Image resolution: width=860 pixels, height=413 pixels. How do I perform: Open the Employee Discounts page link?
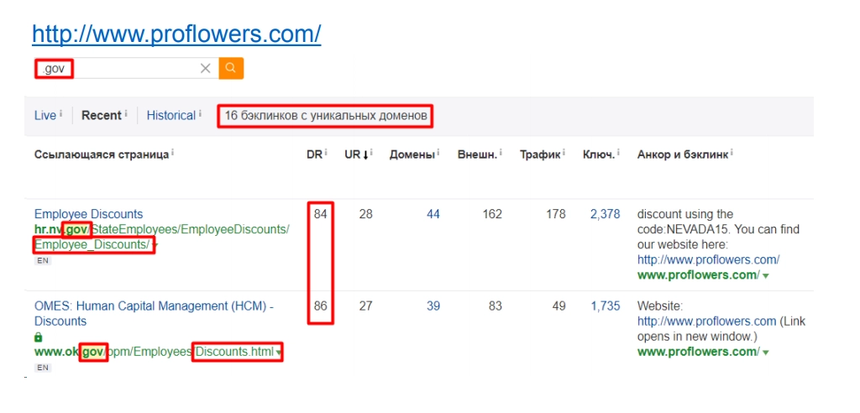tap(88, 214)
